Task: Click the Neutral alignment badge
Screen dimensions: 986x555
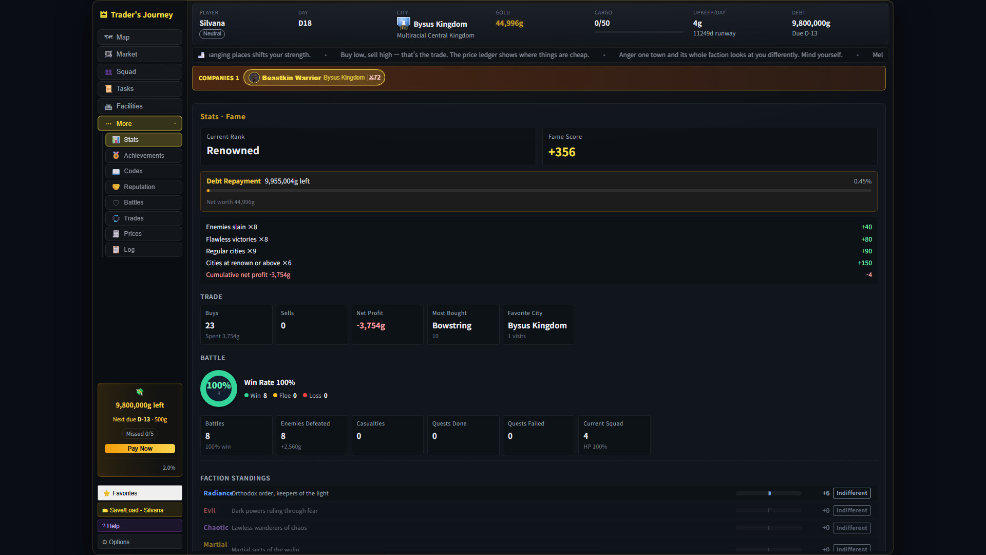Action: click(212, 34)
